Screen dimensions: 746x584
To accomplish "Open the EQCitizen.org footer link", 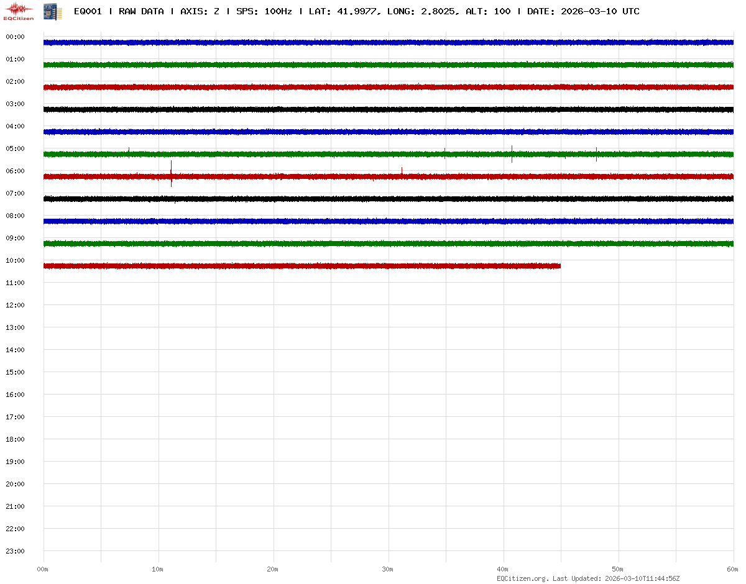I will 522,578.
